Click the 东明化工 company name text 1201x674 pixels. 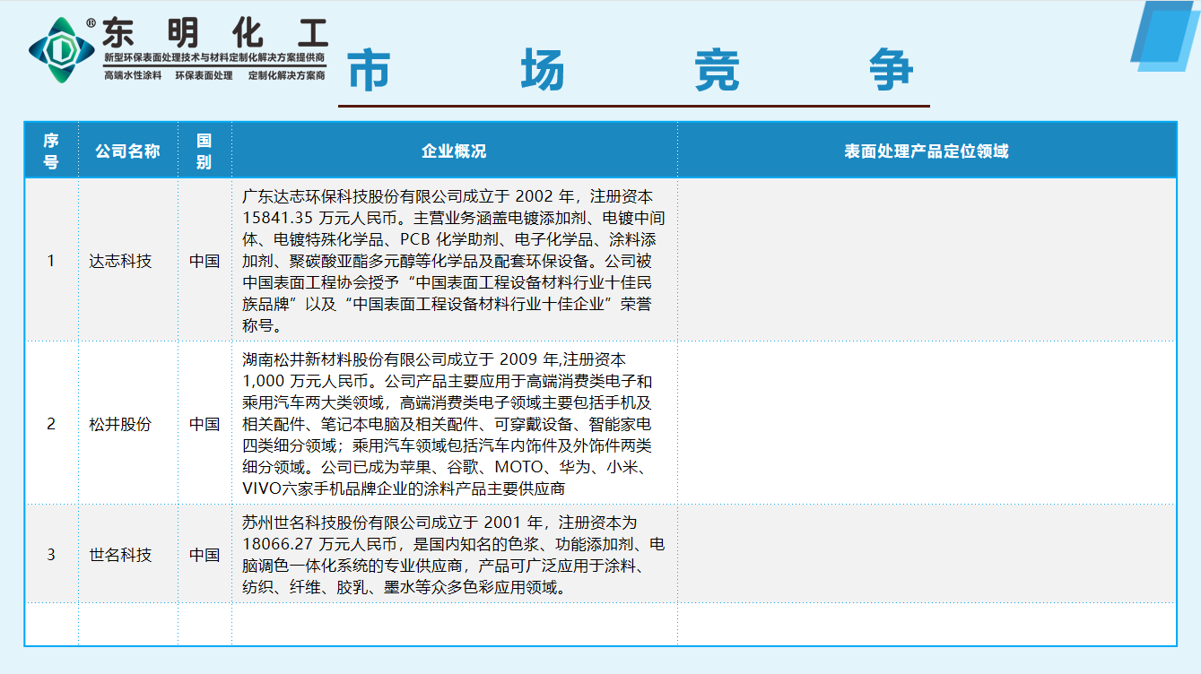point(215,33)
